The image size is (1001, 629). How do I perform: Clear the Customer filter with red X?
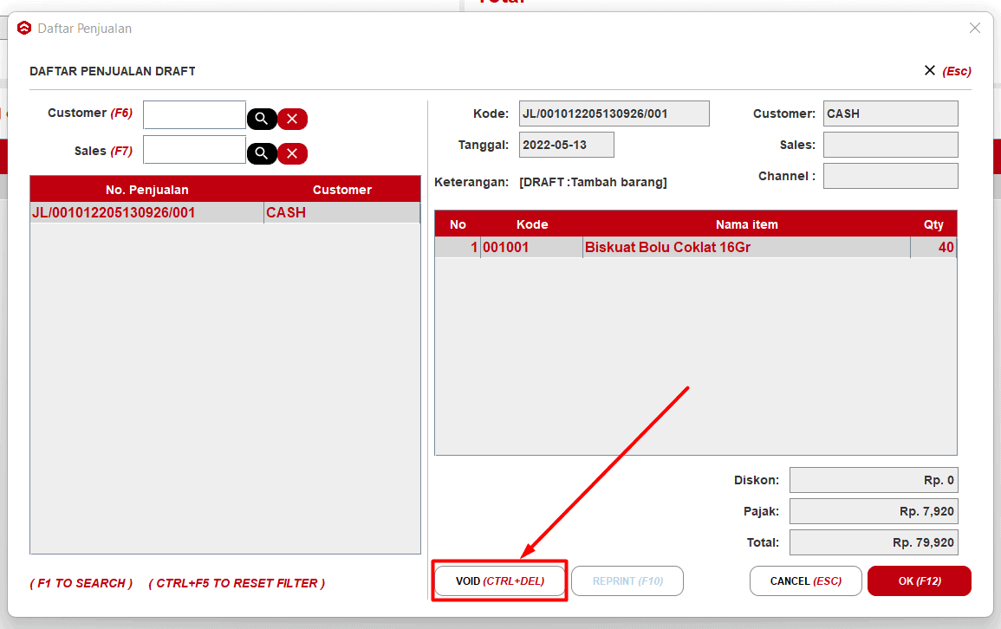[x=292, y=119]
